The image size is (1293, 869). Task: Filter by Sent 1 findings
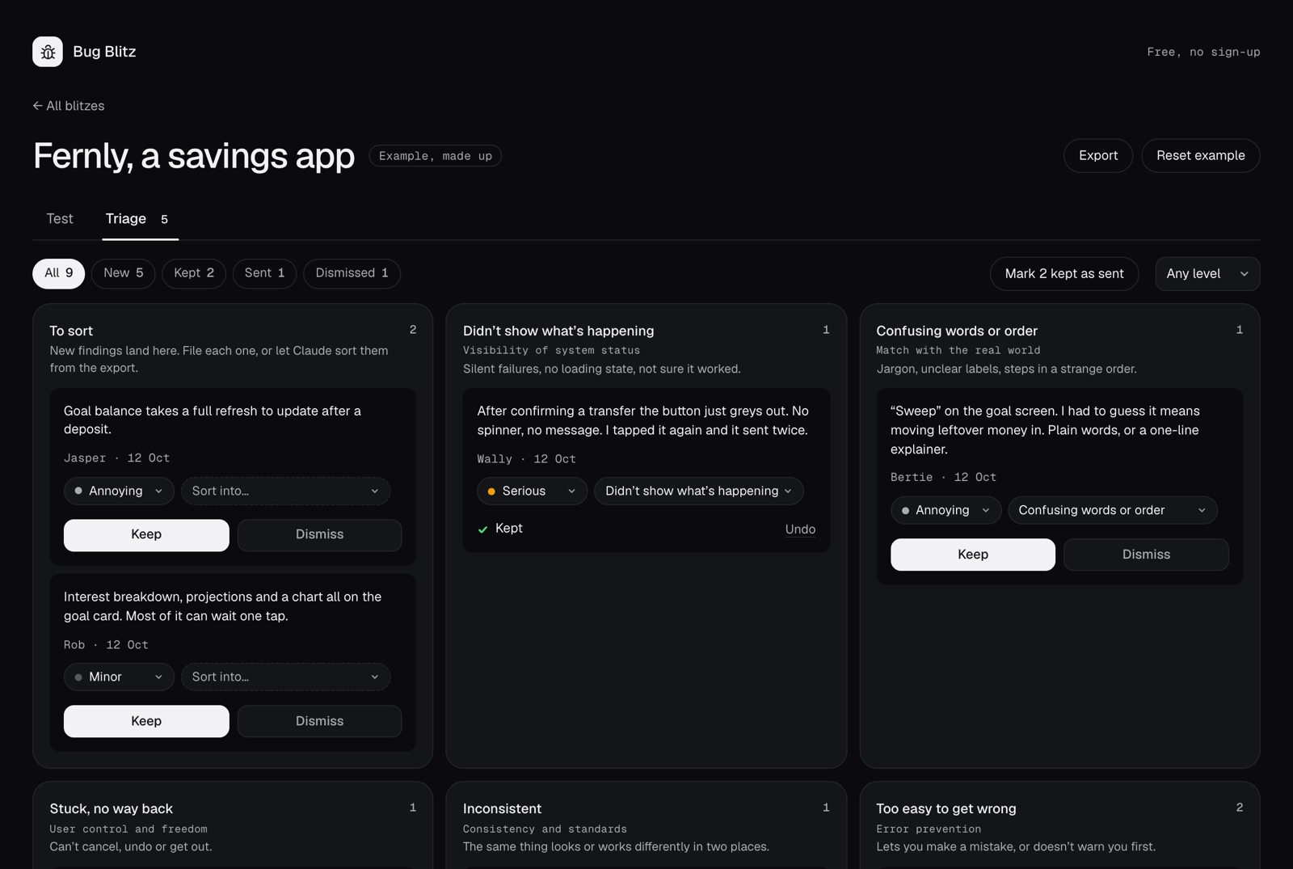[264, 273]
